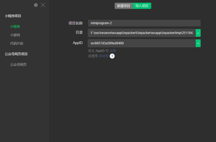Image resolution: width=216 pixels, height=142 pixels.
Task: Select 小游戏 in the sidebar
Action: (x=15, y=35)
